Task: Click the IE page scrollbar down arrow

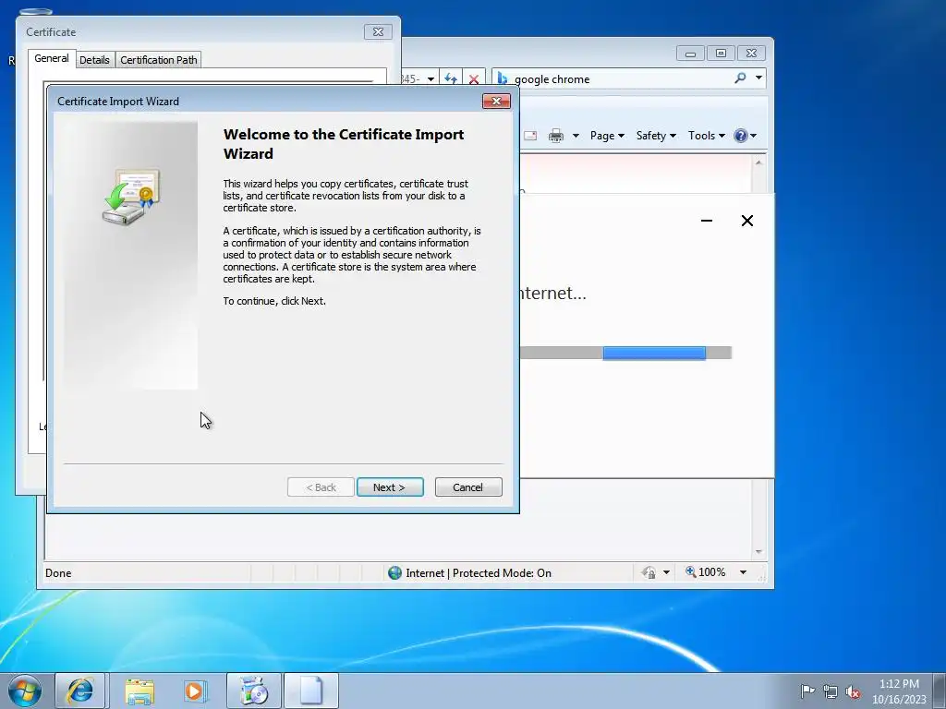Action: click(x=759, y=552)
